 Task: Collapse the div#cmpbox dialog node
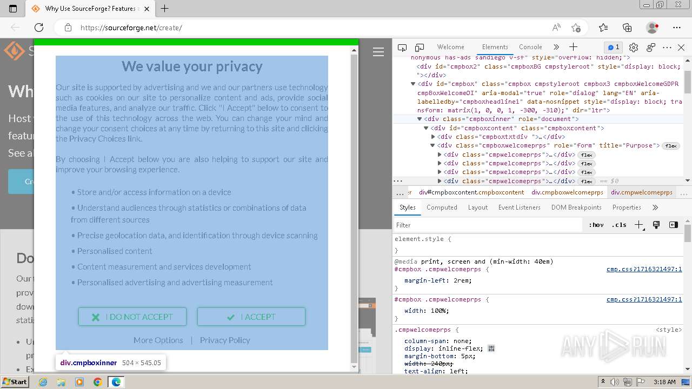(x=413, y=84)
